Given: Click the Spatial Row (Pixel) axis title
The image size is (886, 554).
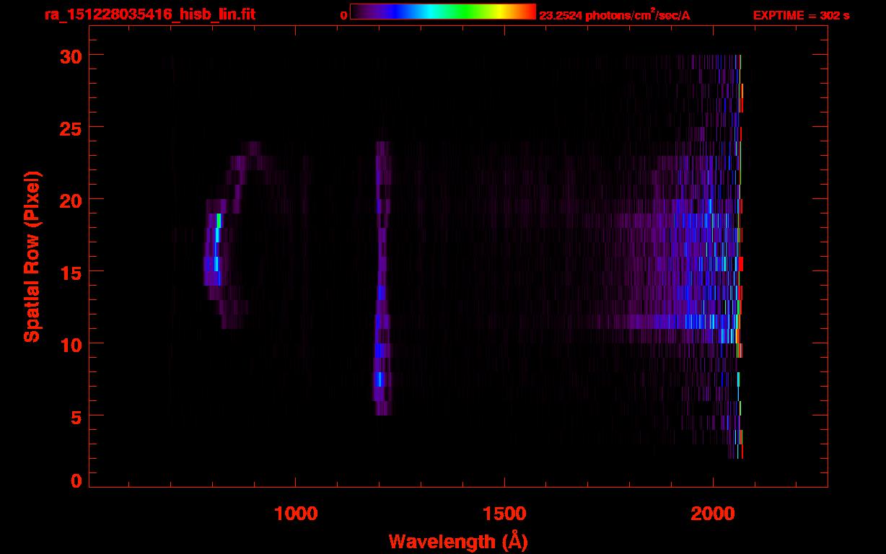Looking at the screenshot, I should pos(32,256).
